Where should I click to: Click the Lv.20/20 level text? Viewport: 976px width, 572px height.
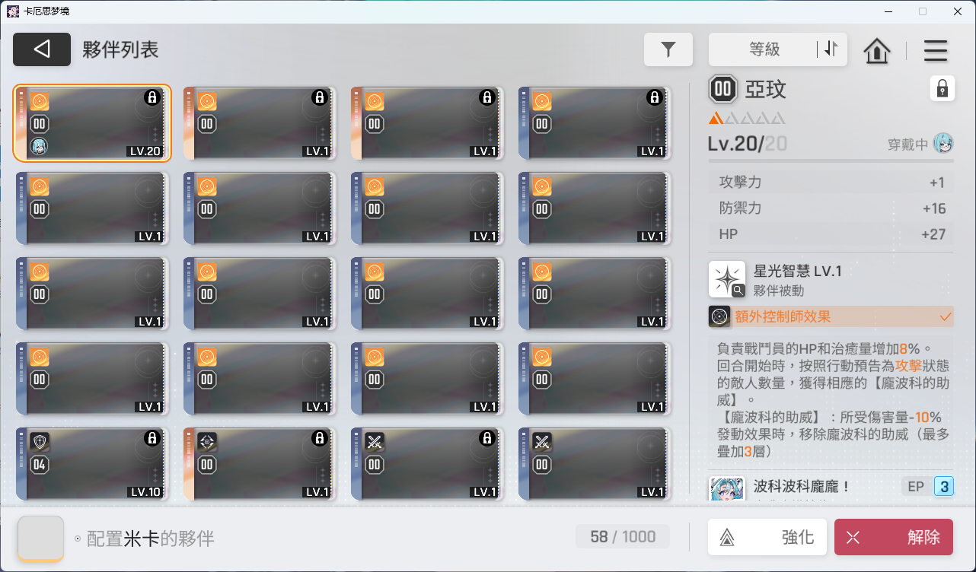pos(748,144)
